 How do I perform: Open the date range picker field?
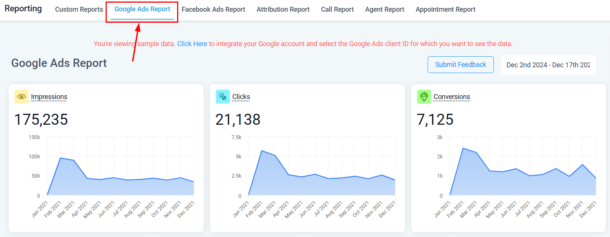click(x=548, y=65)
